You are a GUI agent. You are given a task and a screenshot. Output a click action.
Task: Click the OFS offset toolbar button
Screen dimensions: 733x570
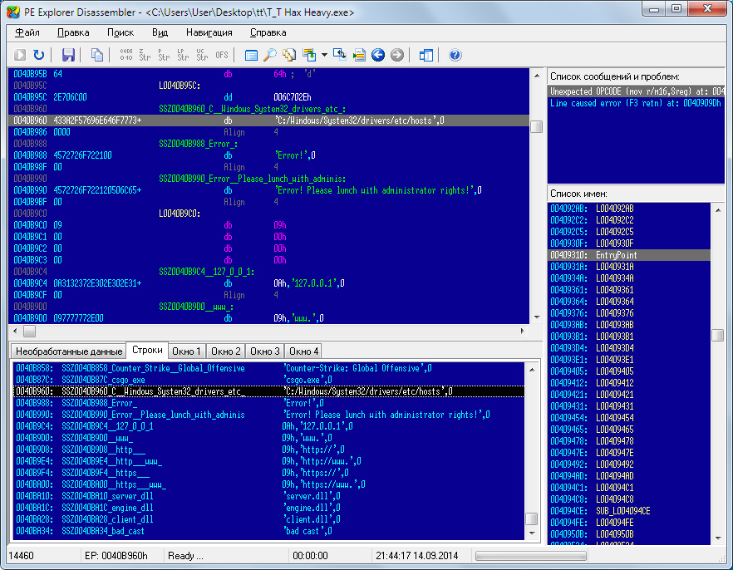[x=222, y=55]
